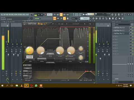The width and height of the screenshot is (134, 100).
Task: Open the VIEW menu
Action: (16, 15)
